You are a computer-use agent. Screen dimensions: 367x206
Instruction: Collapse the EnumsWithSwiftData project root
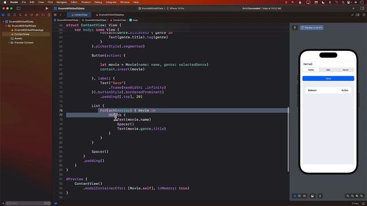[3, 22]
